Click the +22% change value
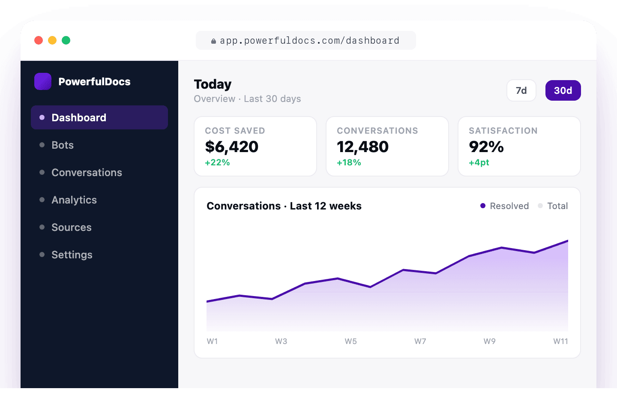The image size is (617, 395). pos(217,162)
